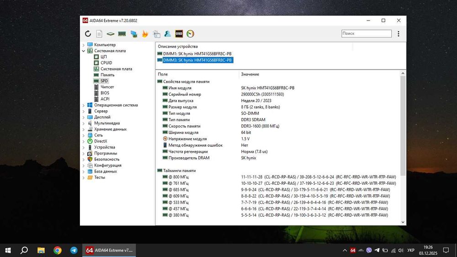Image resolution: width=457 pixels, height=257 pixels.
Task: Click the blue monitor diagnostics toolbar icon
Action: coord(134,34)
